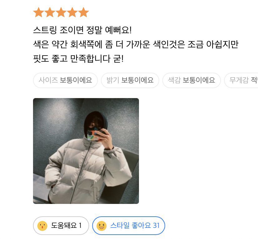Select the third rating star

(61, 12)
